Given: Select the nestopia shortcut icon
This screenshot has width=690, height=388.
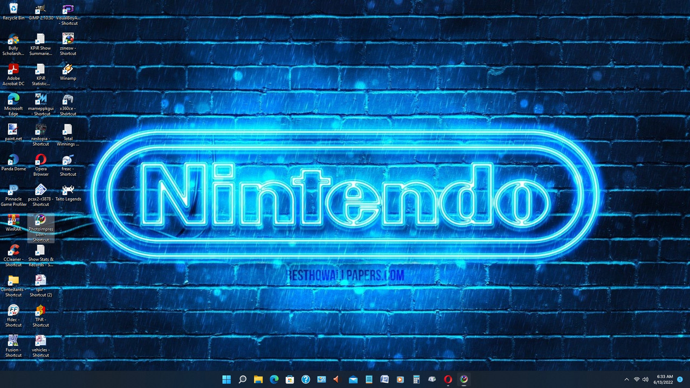Looking at the screenshot, I should coord(41,135).
